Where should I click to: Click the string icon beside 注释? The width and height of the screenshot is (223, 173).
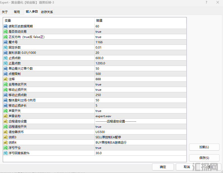point(5,79)
